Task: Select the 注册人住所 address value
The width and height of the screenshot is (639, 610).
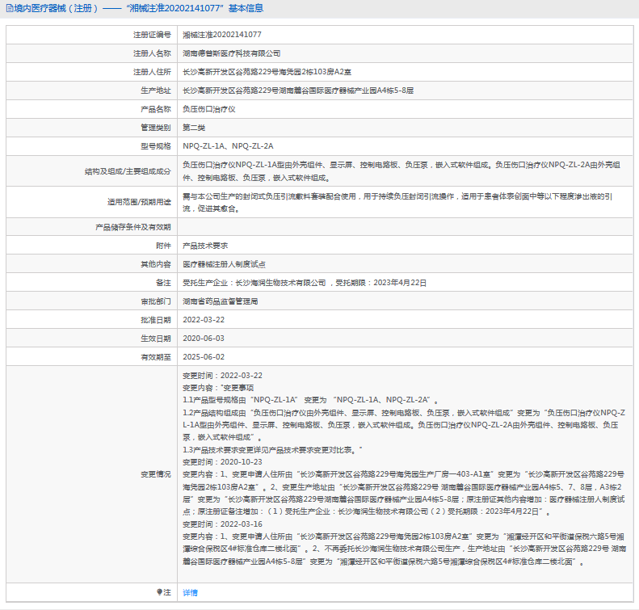Action: pos(267,72)
